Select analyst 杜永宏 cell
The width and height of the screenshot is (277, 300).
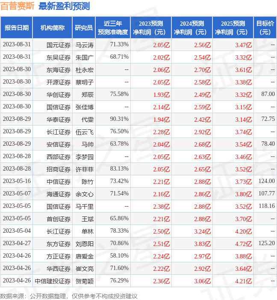click(85, 70)
